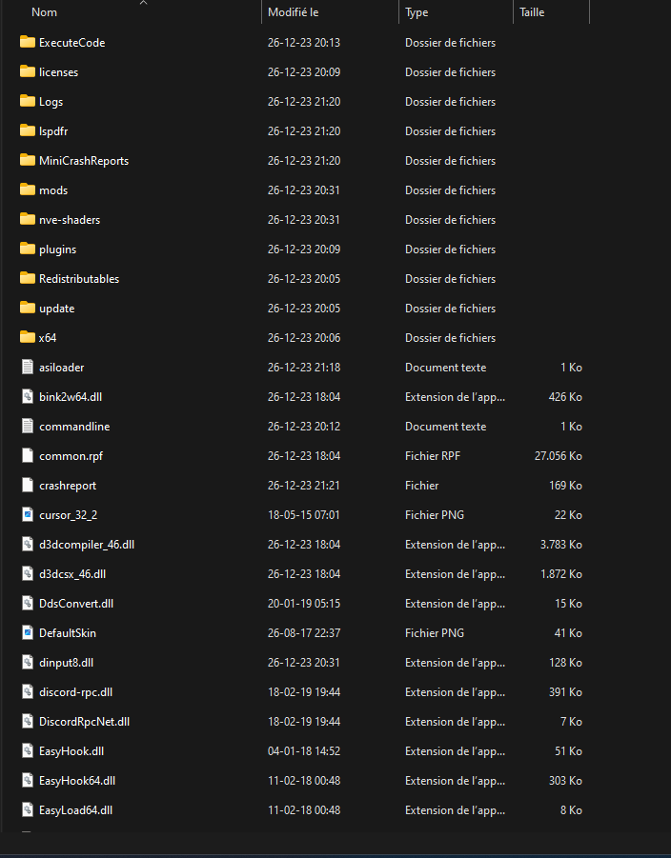Click the common.rpf file icon

coord(28,456)
